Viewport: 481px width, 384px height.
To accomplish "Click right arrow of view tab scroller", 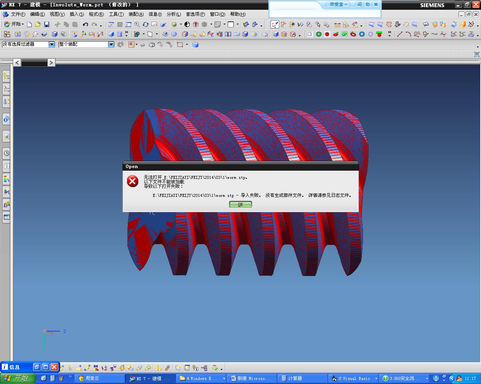I will tap(51, 63).
